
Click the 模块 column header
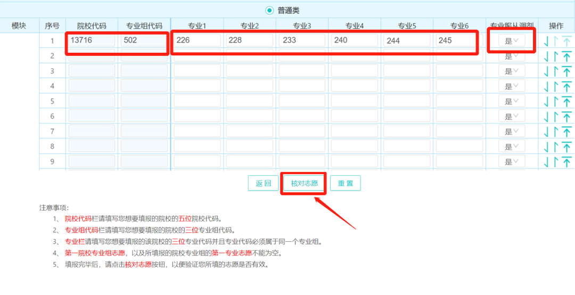pyautogui.click(x=19, y=26)
